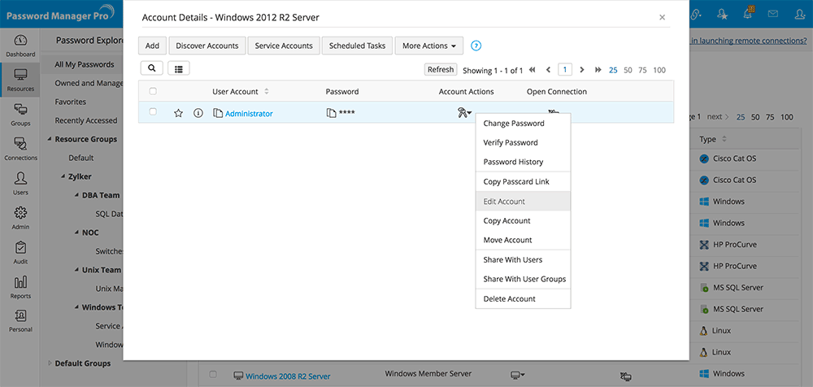Click the page number 1 field
This screenshot has height=387, width=813.
pyautogui.click(x=565, y=70)
